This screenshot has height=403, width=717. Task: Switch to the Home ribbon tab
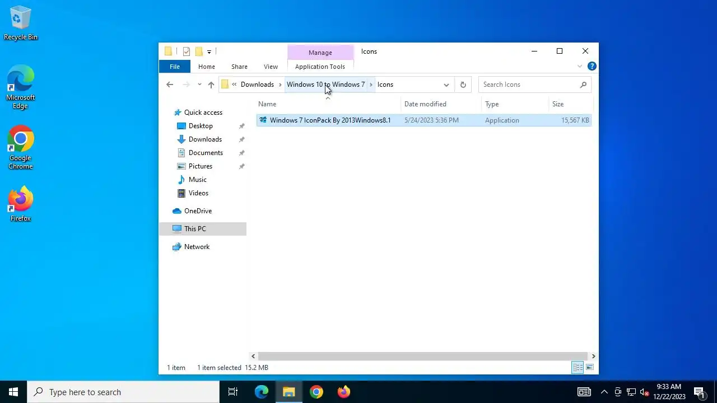tap(207, 67)
